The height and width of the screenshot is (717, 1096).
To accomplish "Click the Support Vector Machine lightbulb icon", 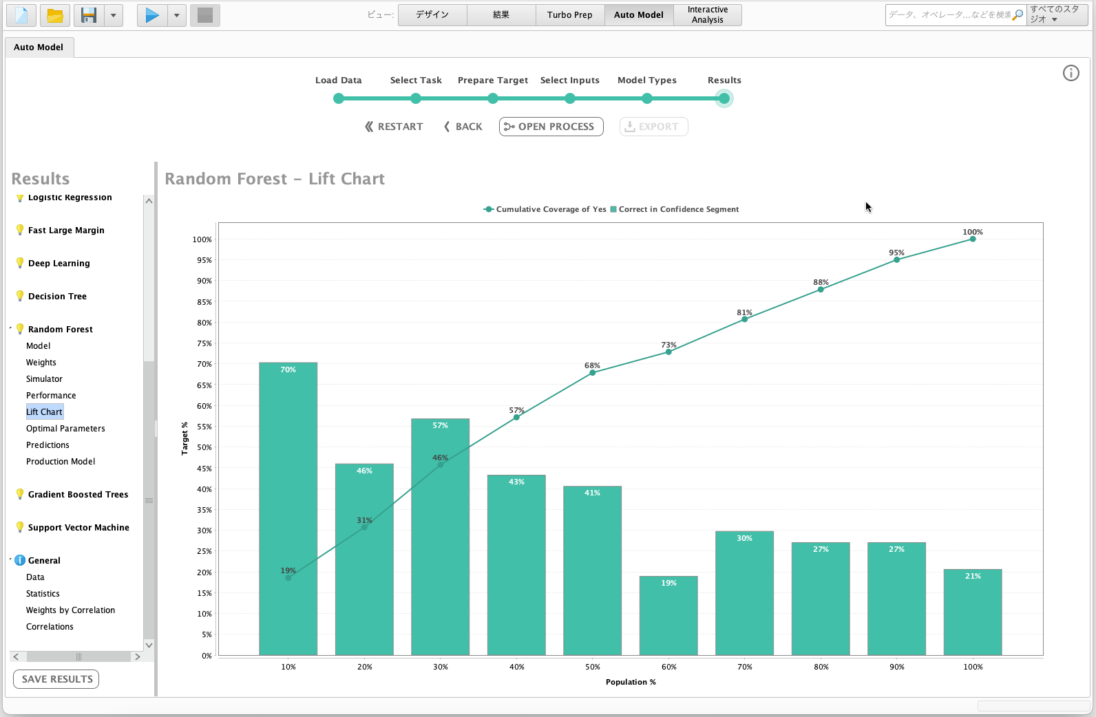I will pyautogui.click(x=20, y=527).
